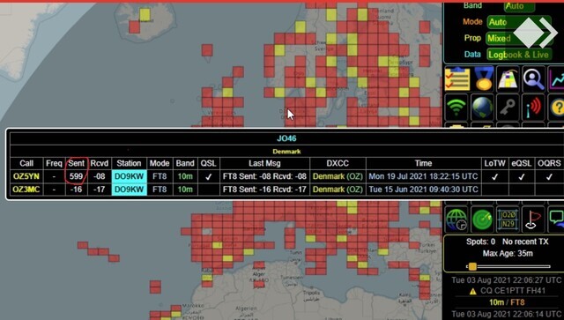Click the OQRS checkmark for OZ5YN
This screenshot has width=564, height=320.
[549, 176]
